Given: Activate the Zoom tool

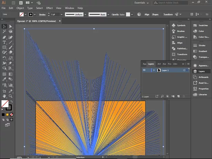Looking at the screenshot, I should click(11, 96).
